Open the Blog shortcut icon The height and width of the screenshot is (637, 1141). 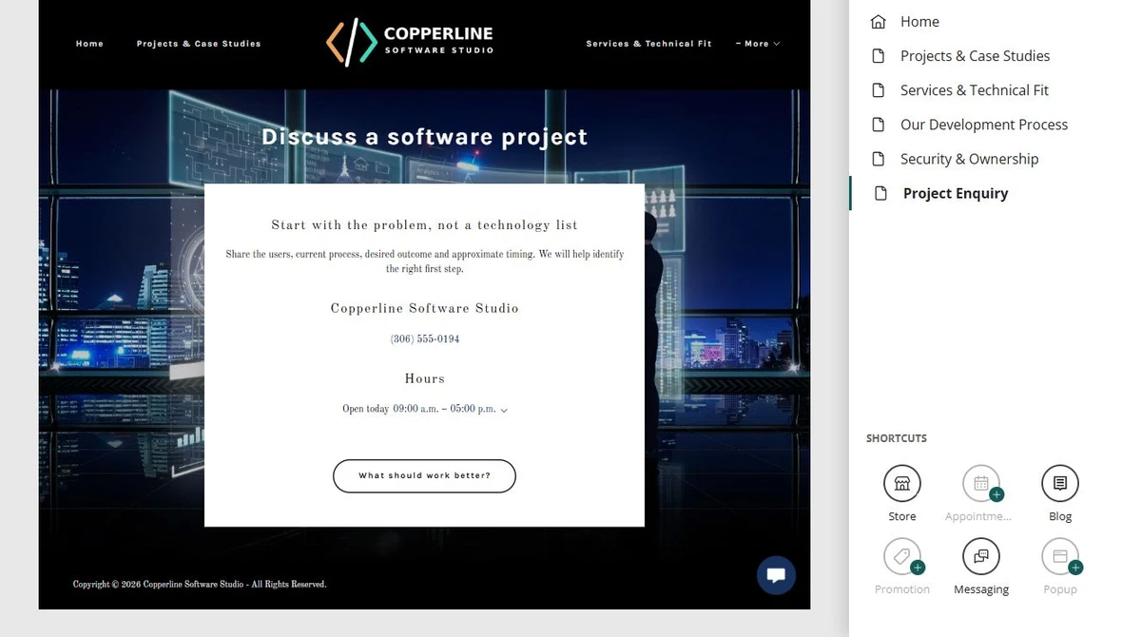(1059, 483)
